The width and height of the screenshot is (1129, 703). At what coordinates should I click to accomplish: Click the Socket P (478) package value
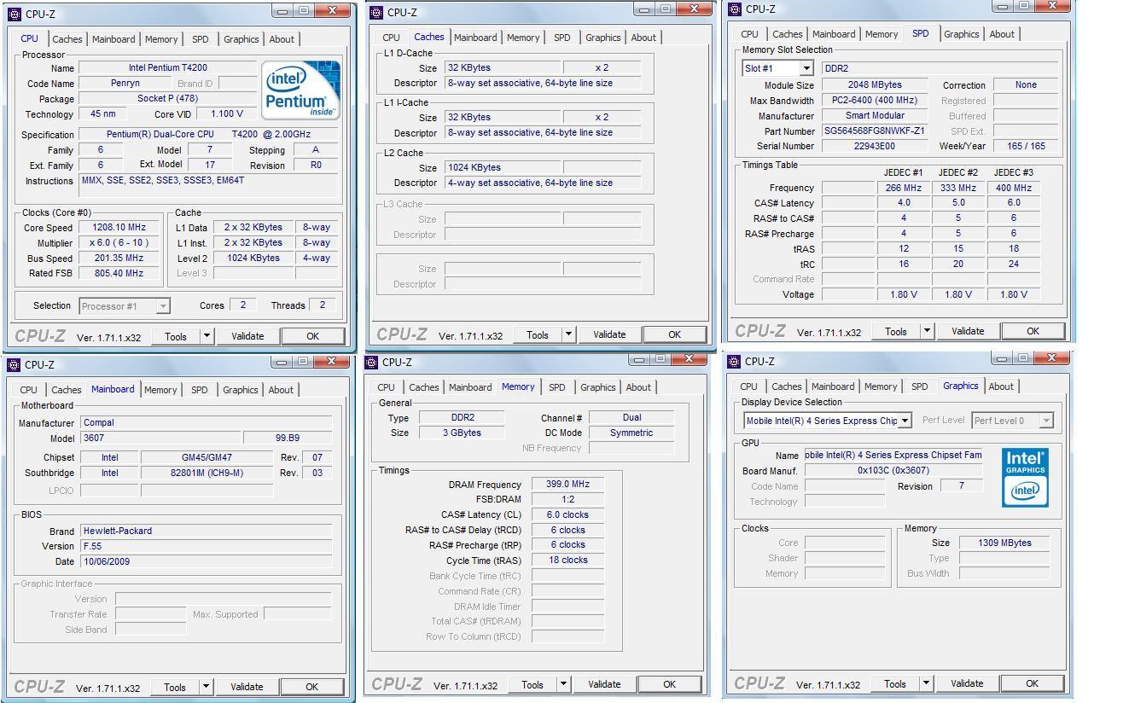coord(167,99)
